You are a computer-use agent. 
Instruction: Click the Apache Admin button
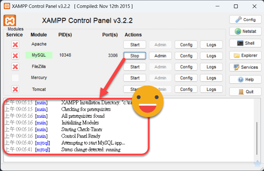tap(160, 45)
